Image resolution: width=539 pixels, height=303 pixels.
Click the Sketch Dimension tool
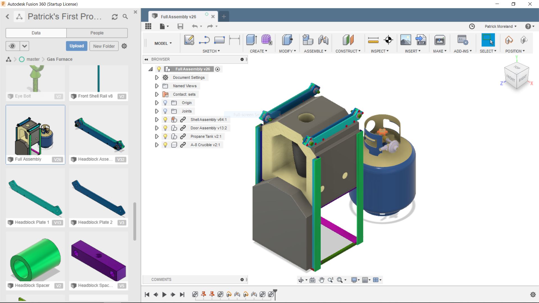tap(234, 40)
